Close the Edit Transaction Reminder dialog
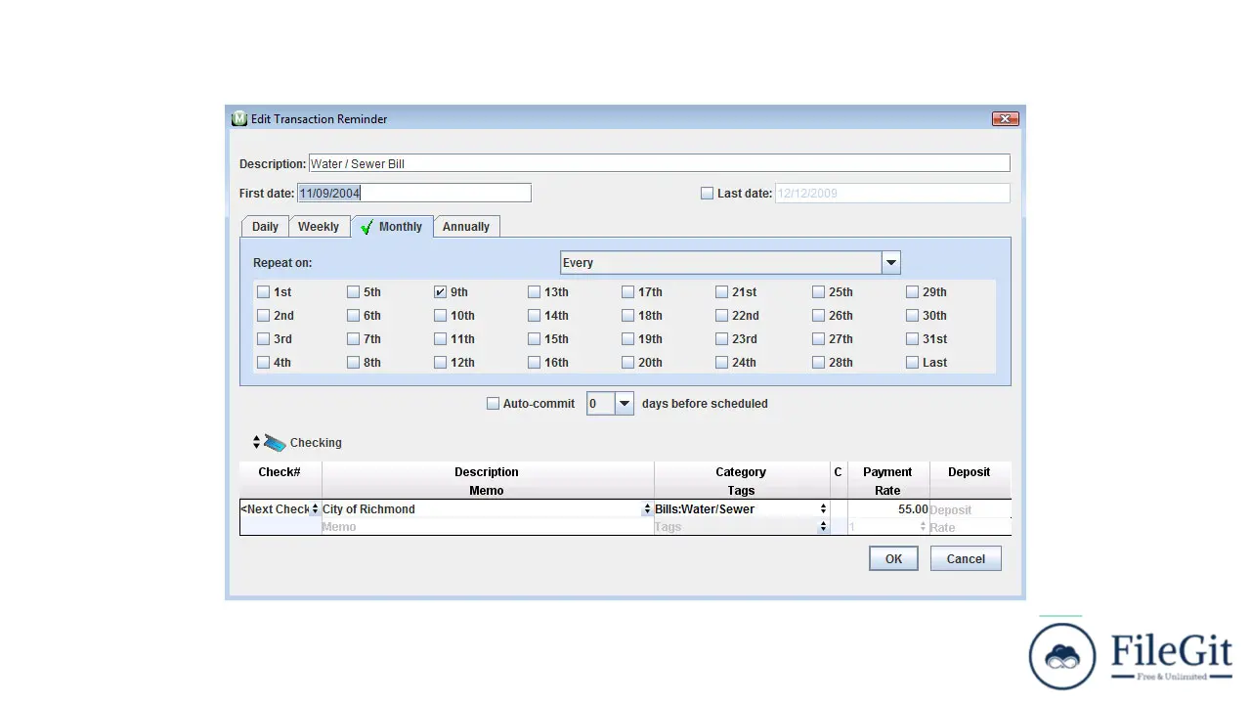 pyautogui.click(x=1006, y=118)
